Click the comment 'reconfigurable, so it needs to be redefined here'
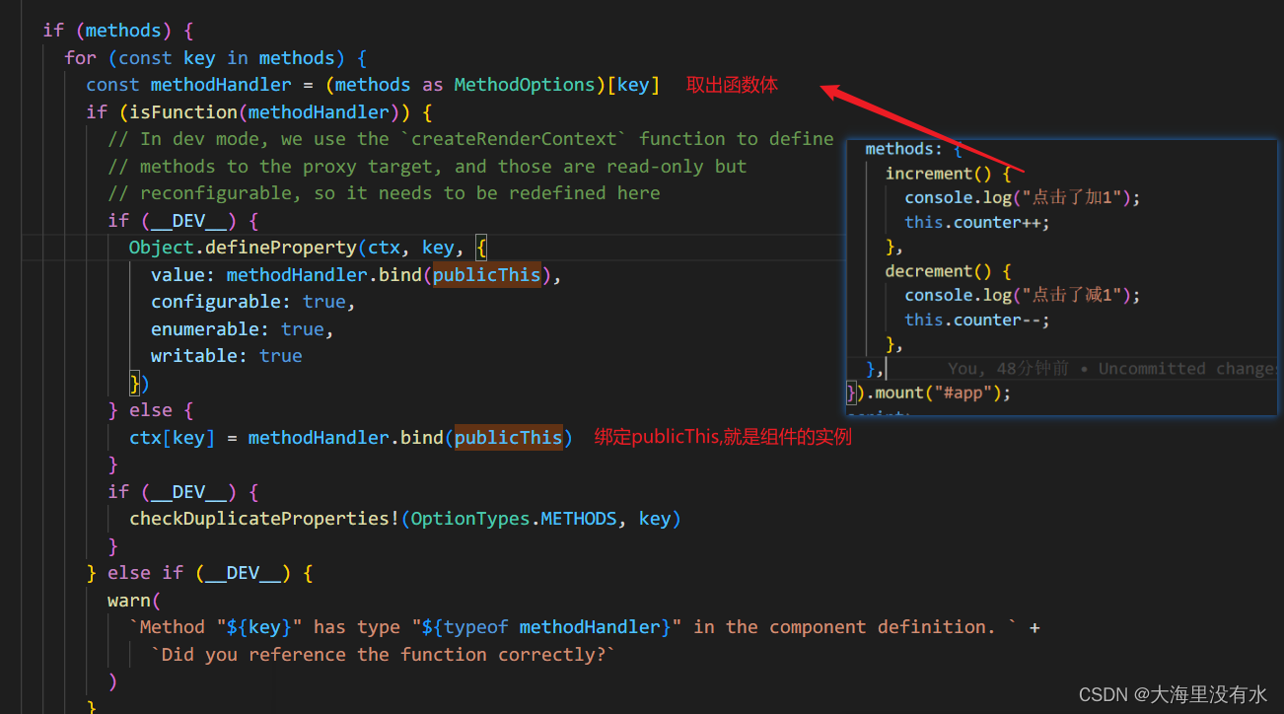The width and height of the screenshot is (1284, 714). (x=384, y=193)
